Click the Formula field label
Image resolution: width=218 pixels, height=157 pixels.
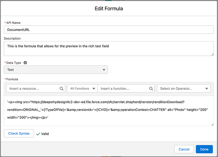click(12, 79)
